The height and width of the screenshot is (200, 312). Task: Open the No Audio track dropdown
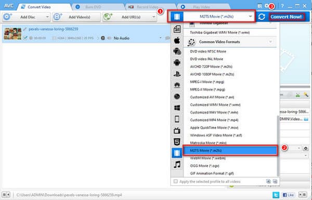coord(160,38)
